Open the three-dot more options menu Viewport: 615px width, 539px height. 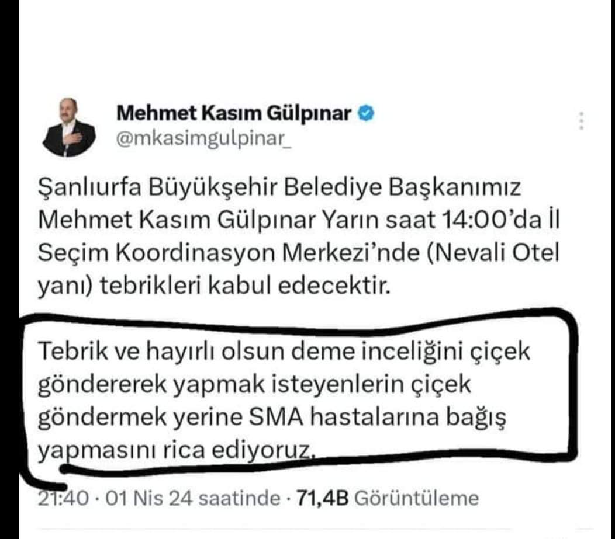(x=582, y=121)
